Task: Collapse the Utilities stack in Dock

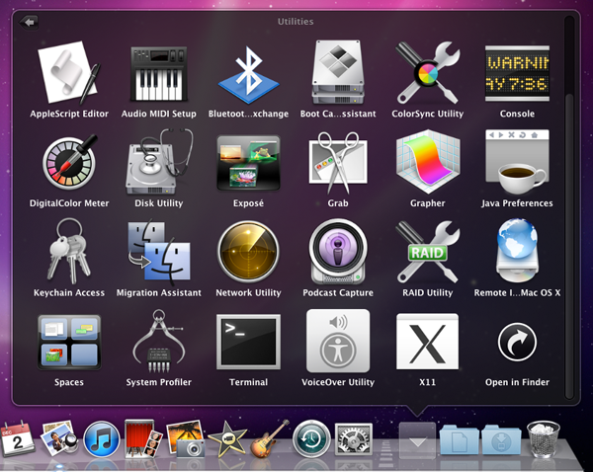Action: (417, 440)
